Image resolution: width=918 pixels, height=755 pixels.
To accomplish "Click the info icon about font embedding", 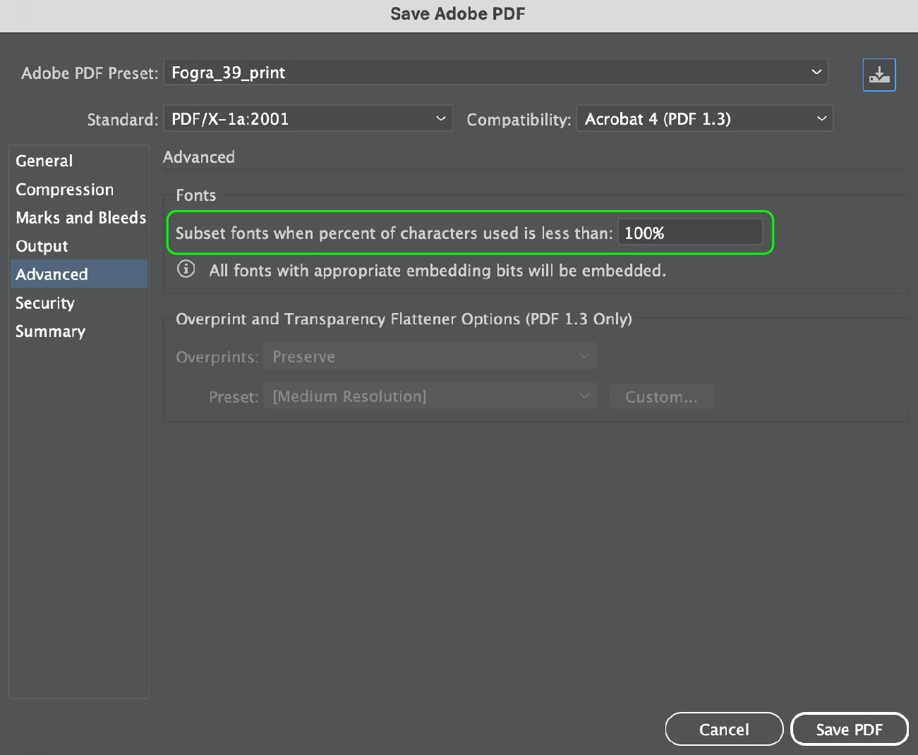I will point(186,269).
